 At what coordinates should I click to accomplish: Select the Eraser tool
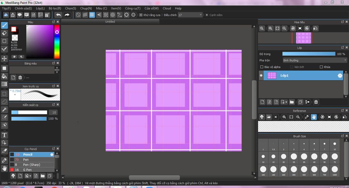point(4,33)
